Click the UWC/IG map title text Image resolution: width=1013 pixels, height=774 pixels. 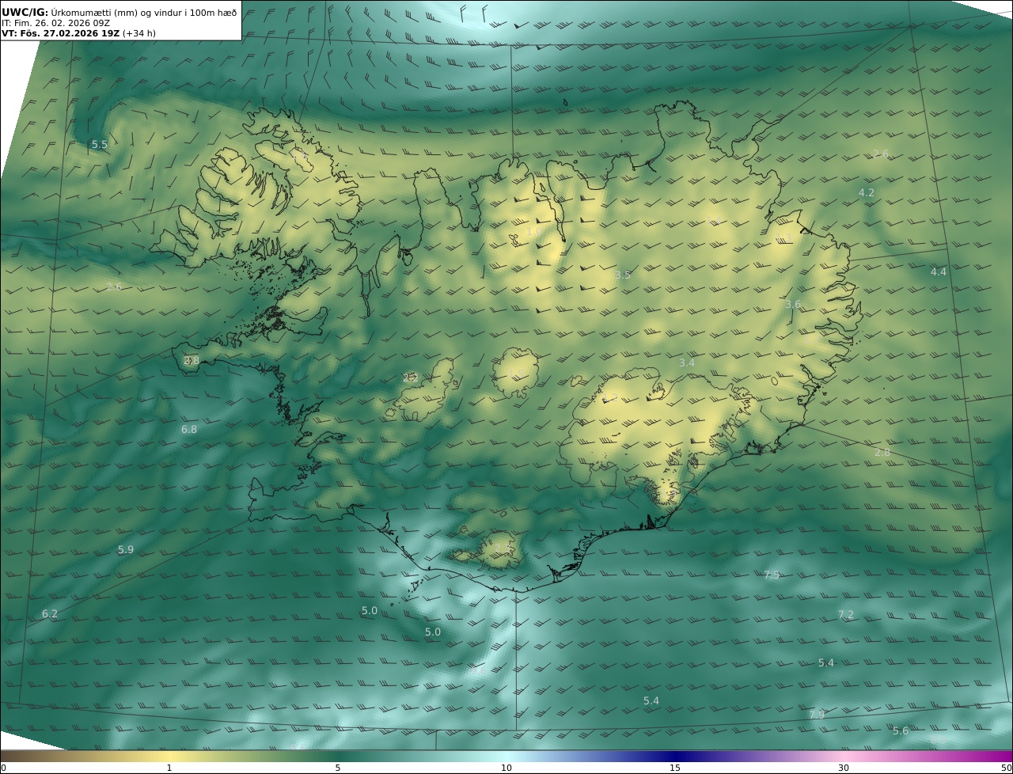pos(120,12)
